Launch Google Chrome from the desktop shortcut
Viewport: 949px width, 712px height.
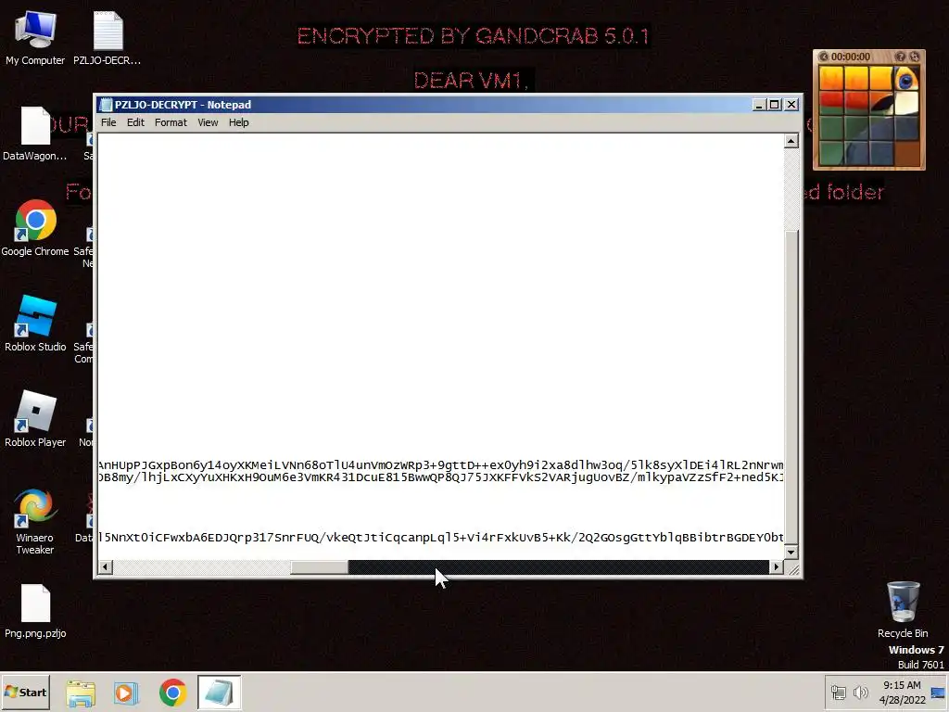(35, 228)
